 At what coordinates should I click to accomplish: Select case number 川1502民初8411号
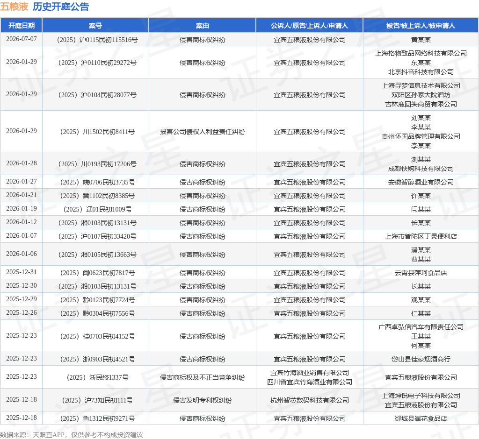click(x=97, y=132)
